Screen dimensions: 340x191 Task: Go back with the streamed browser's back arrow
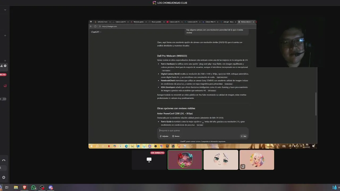91,26
